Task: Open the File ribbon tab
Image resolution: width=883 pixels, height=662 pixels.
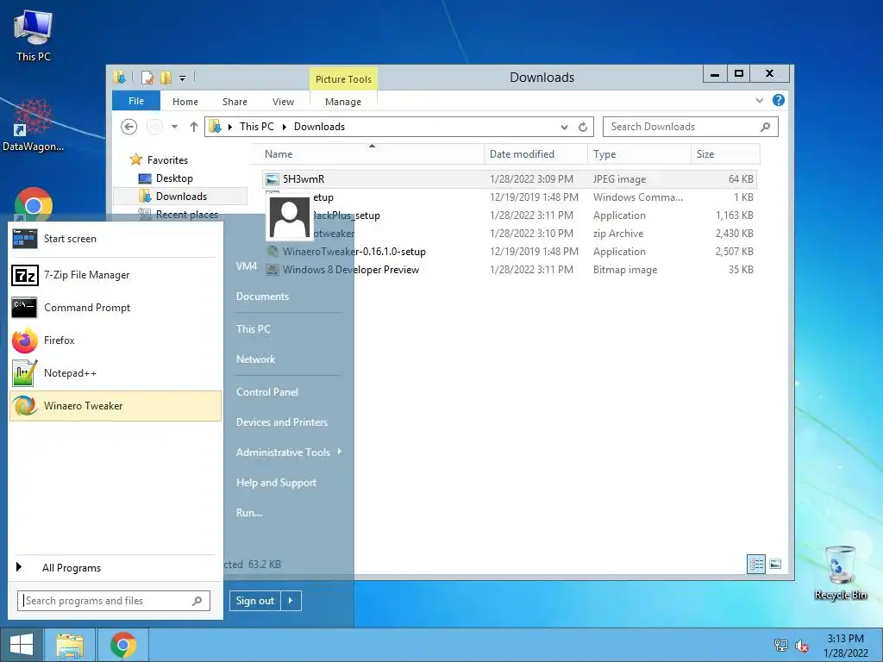Action: tap(136, 101)
